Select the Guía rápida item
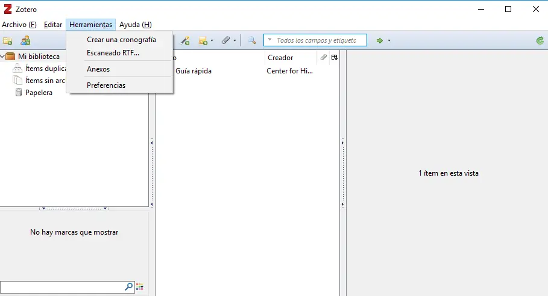Image resolution: width=548 pixels, height=296 pixels. [x=194, y=71]
